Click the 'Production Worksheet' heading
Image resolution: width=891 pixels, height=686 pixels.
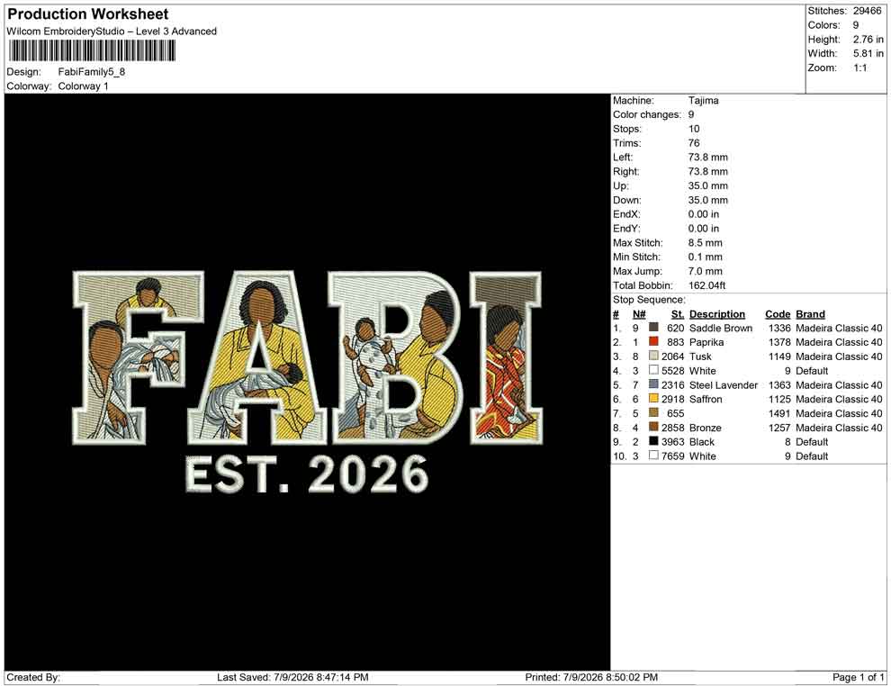88,14
